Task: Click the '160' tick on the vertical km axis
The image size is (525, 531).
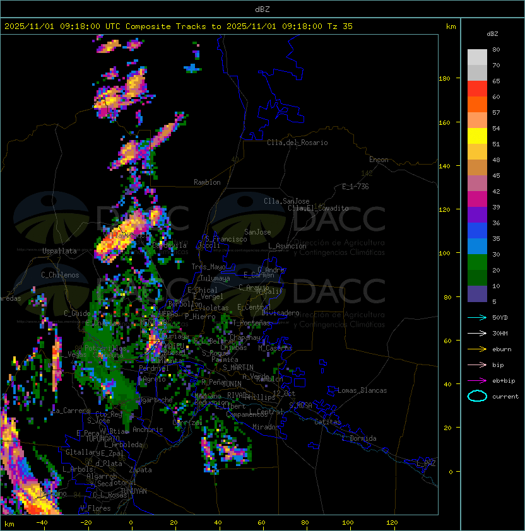Action: tap(444, 122)
